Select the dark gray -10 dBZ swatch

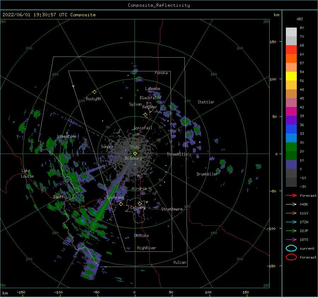tap(291, 182)
